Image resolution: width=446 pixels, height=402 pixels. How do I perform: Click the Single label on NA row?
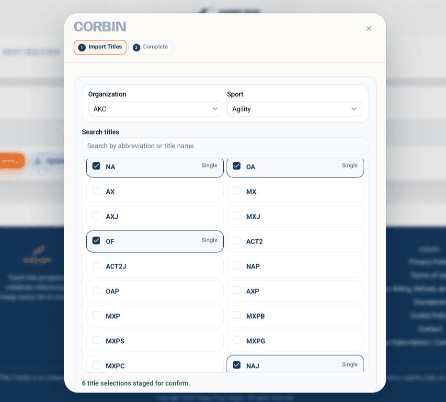pyautogui.click(x=209, y=165)
